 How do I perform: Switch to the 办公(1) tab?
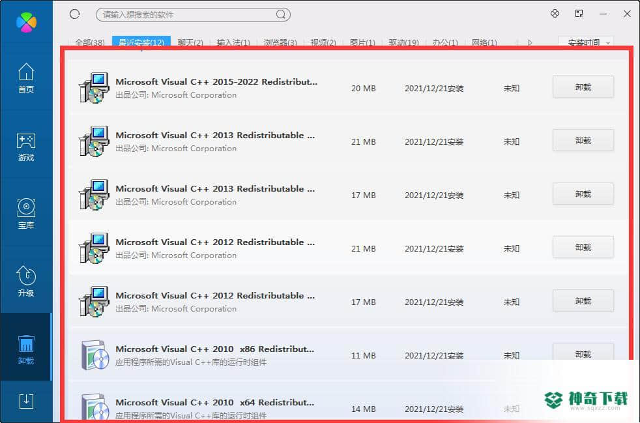[x=445, y=42]
